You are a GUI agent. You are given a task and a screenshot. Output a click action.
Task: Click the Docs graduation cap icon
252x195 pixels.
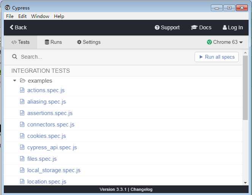pos(194,27)
